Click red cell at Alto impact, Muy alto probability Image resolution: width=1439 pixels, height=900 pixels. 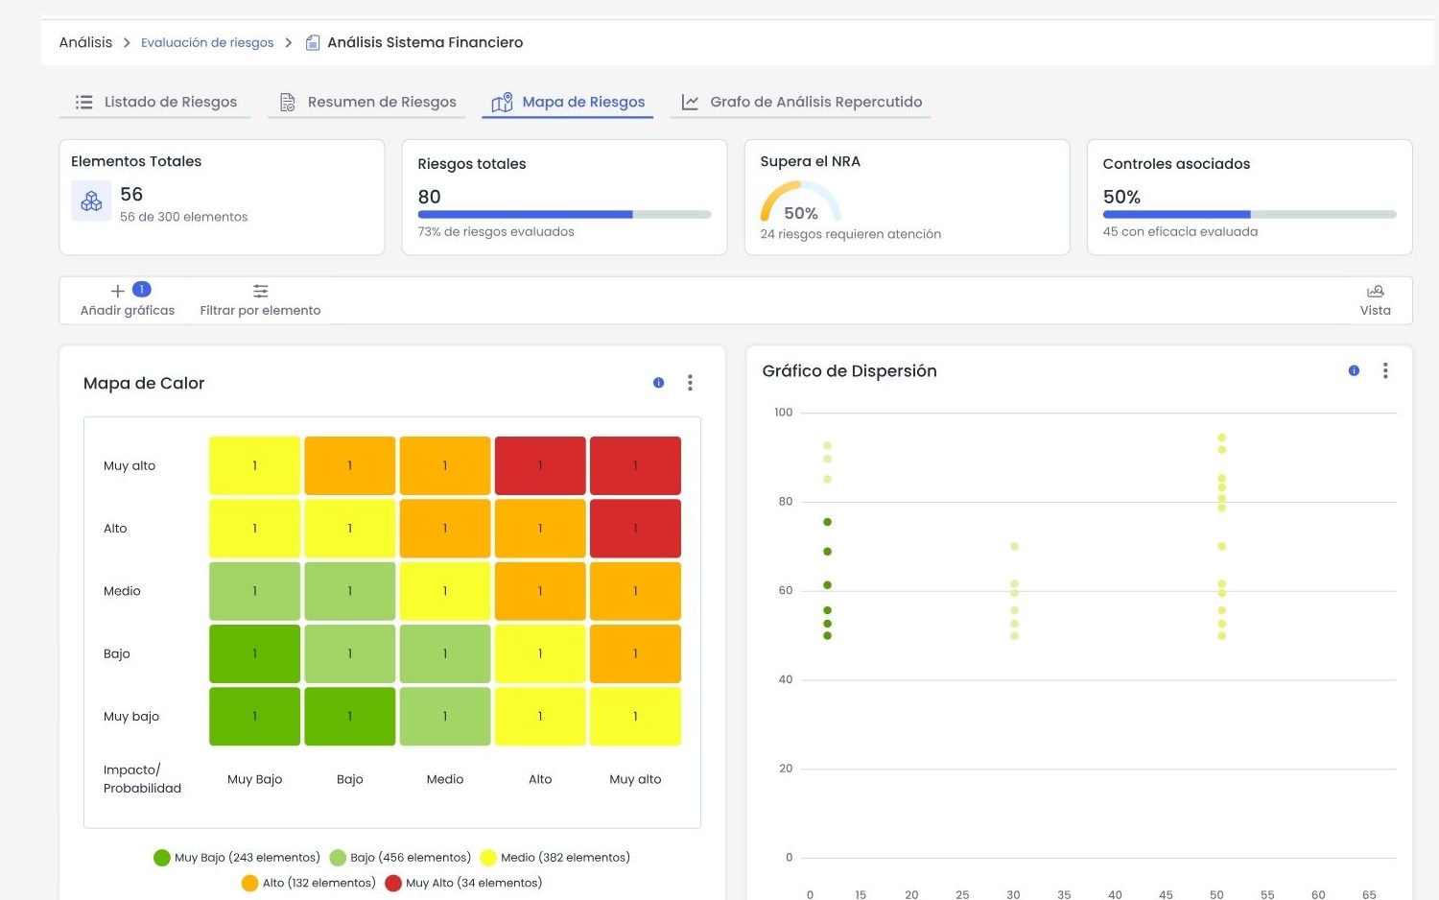click(635, 529)
